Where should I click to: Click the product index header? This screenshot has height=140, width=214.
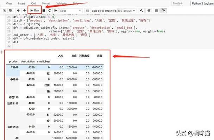click(14, 61)
